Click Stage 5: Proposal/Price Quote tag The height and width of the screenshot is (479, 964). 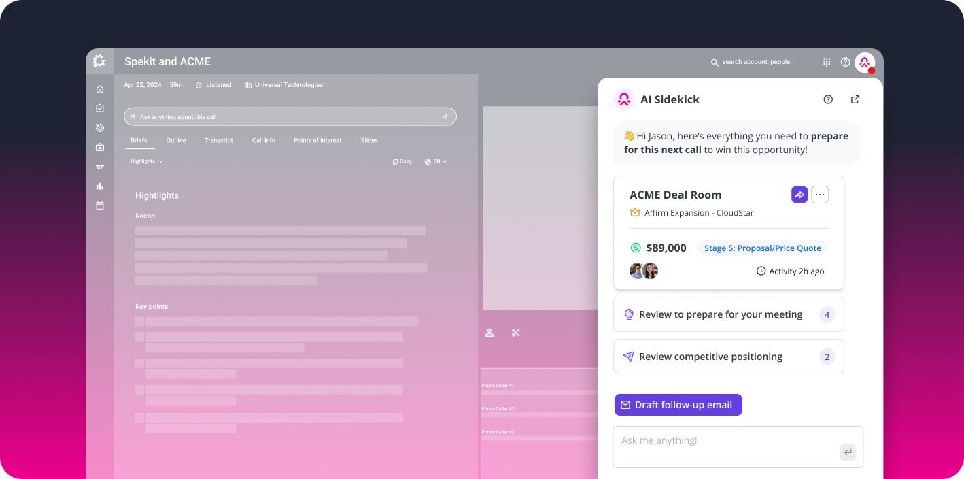(763, 248)
